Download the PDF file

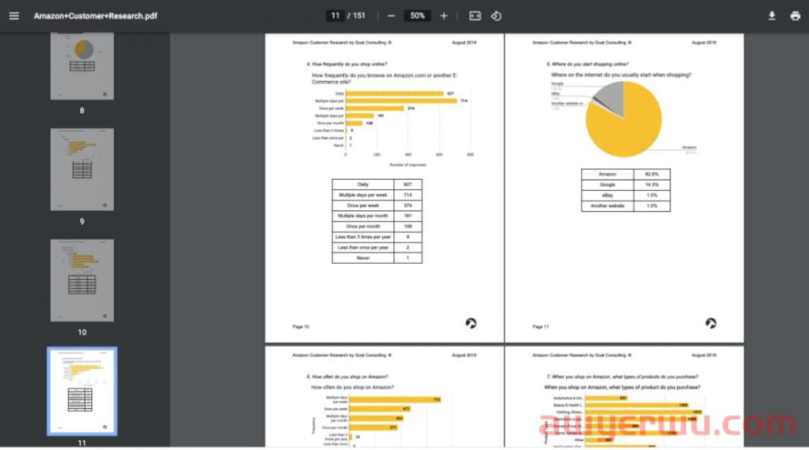coord(772,16)
